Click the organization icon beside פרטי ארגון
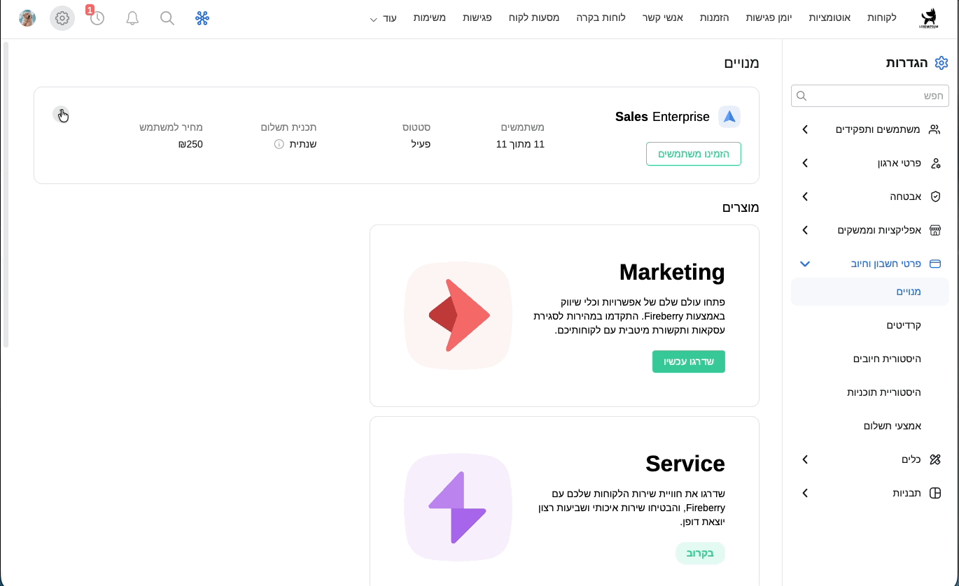The width and height of the screenshot is (959, 586). [x=935, y=163]
